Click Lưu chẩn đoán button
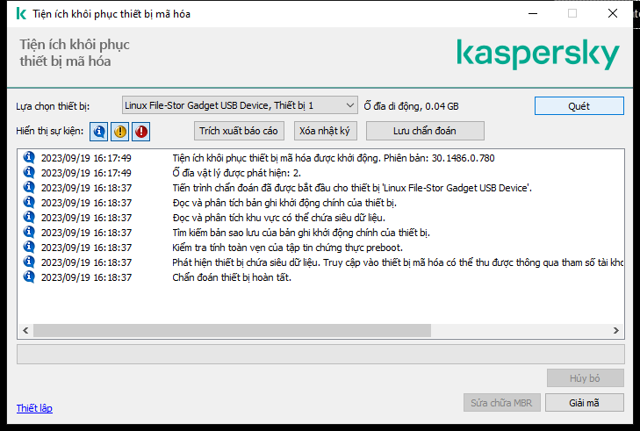This screenshot has width=640, height=431. pyautogui.click(x=425, y=131)
